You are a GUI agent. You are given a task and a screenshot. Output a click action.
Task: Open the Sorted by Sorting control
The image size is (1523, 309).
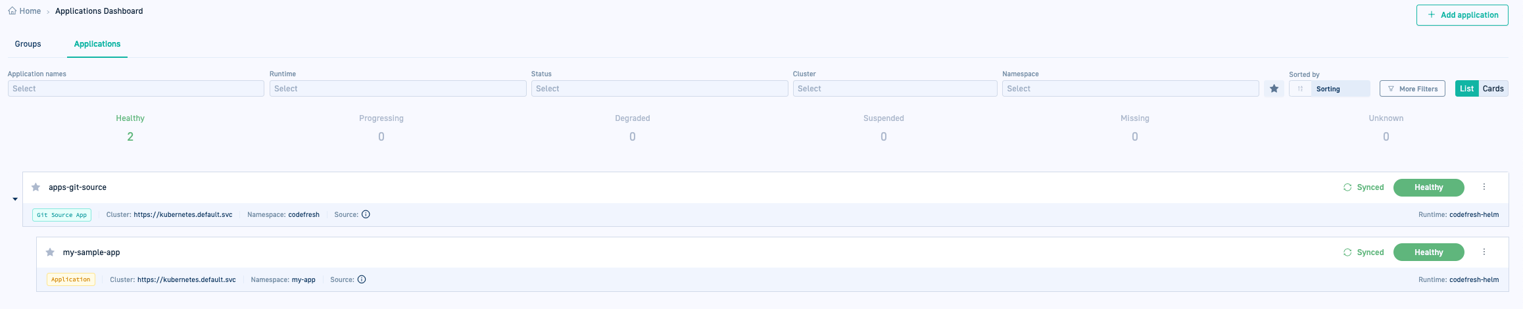[x=1329, y=89]
